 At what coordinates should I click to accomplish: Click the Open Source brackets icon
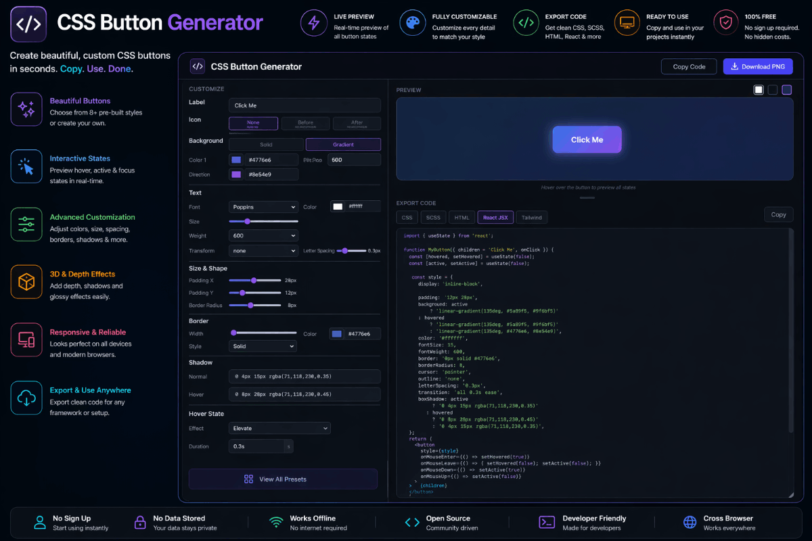(412, 522)
